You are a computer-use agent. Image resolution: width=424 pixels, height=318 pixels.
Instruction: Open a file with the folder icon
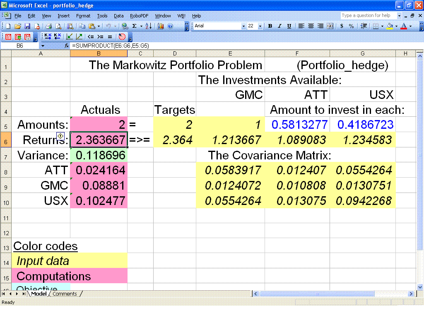coord(18,26)
